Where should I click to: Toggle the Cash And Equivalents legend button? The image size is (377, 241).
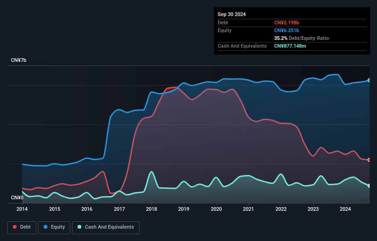tap(106, 227)
